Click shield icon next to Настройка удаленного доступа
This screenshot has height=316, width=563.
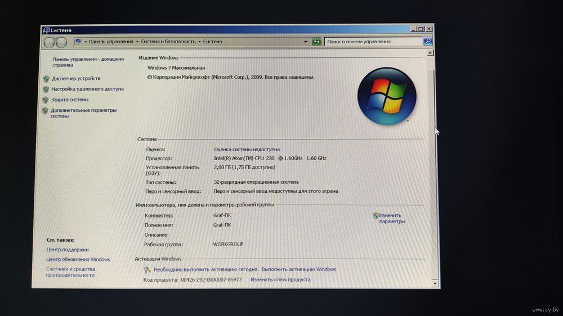coord(46,89)
